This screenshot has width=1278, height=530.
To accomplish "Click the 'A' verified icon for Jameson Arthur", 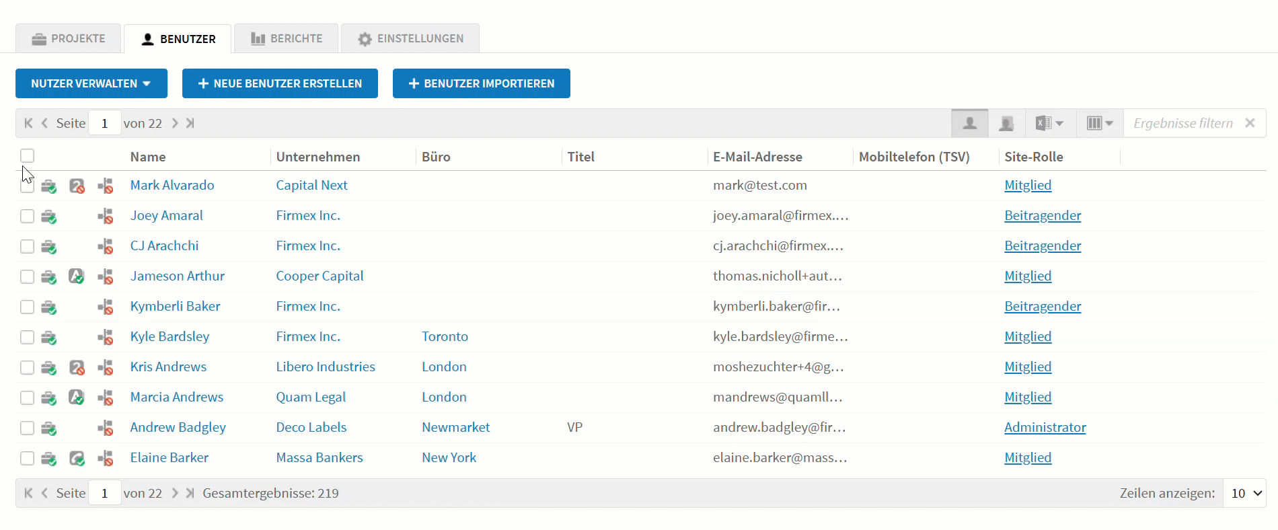I will tap(77, 276).
